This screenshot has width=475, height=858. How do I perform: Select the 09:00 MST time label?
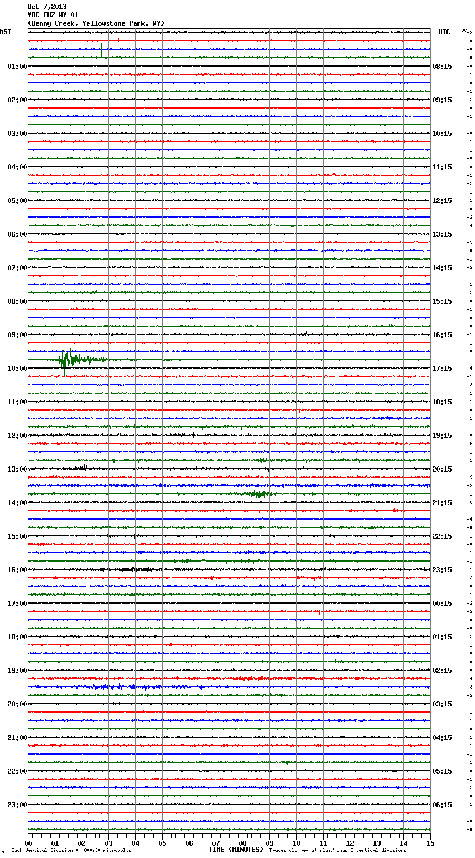coord(17,335)
